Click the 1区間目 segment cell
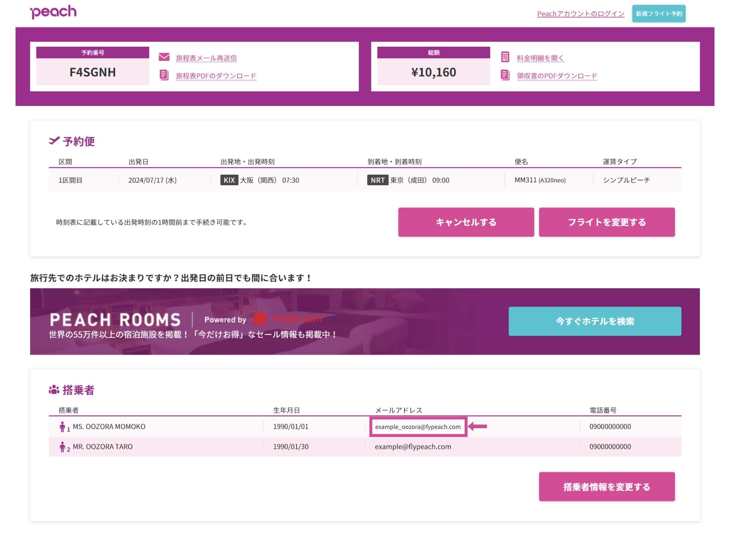 click(x=70, y=180)
